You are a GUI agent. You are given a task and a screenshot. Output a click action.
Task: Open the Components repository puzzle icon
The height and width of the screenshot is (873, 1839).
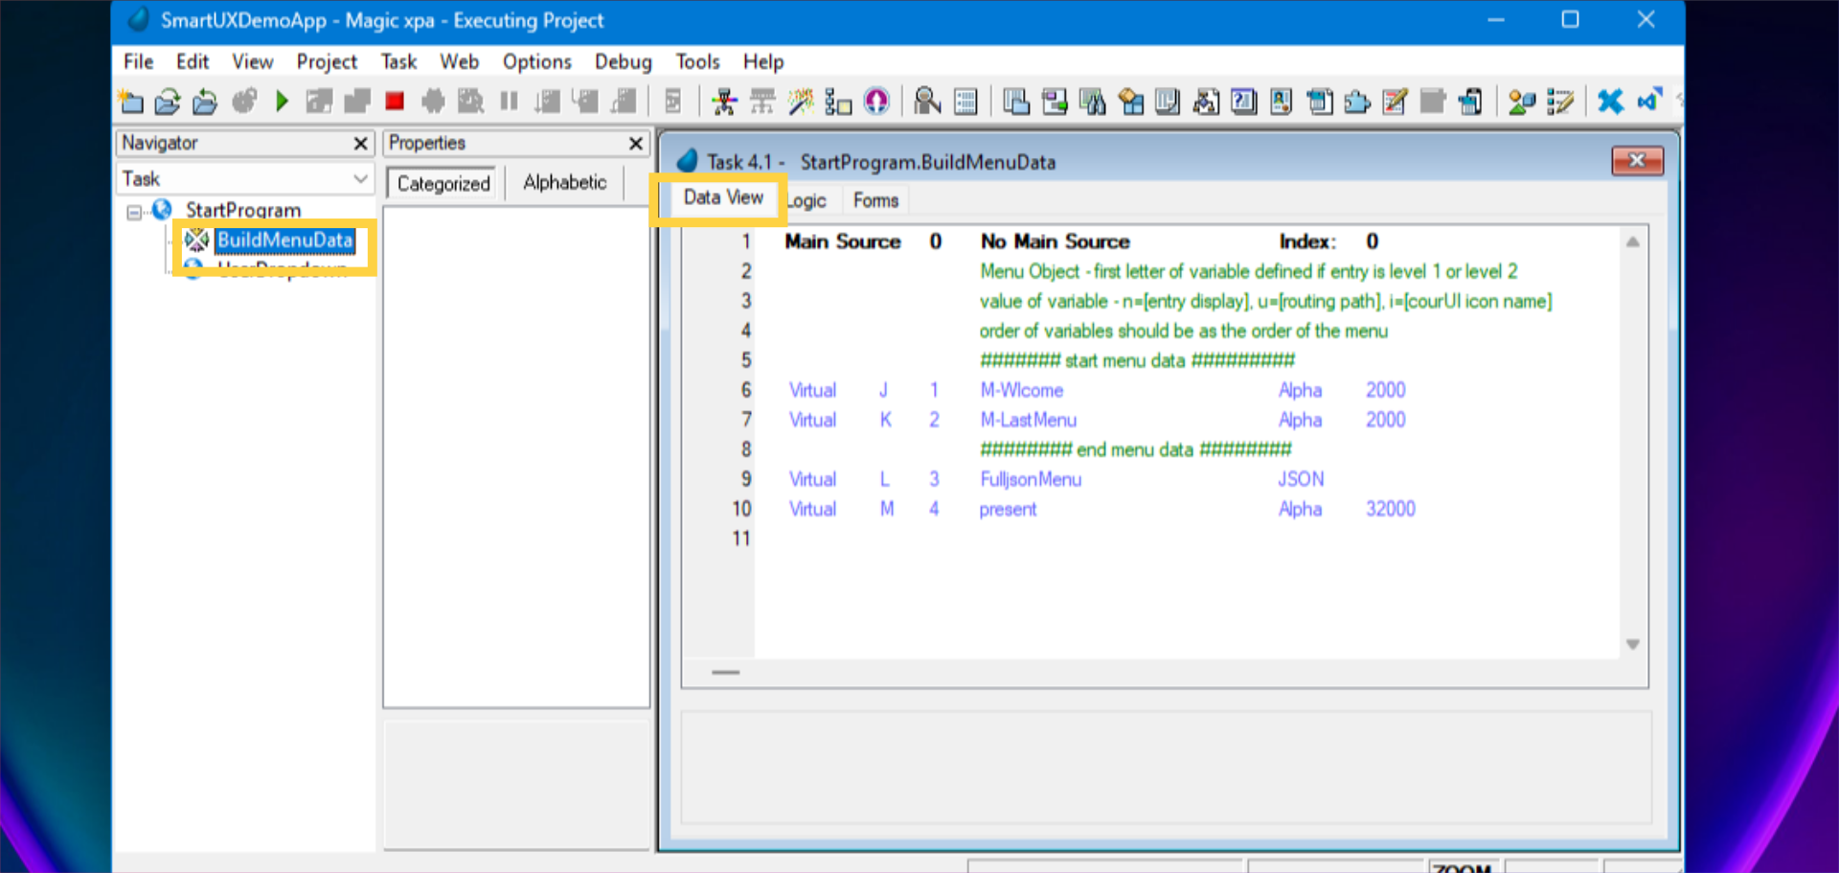pyautogui.click(x=1357, y=101)
